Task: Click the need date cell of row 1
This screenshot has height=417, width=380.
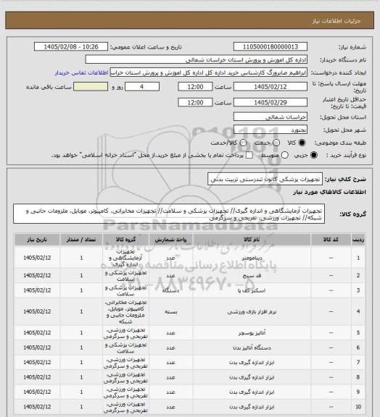Action: (x=37, y=258)
